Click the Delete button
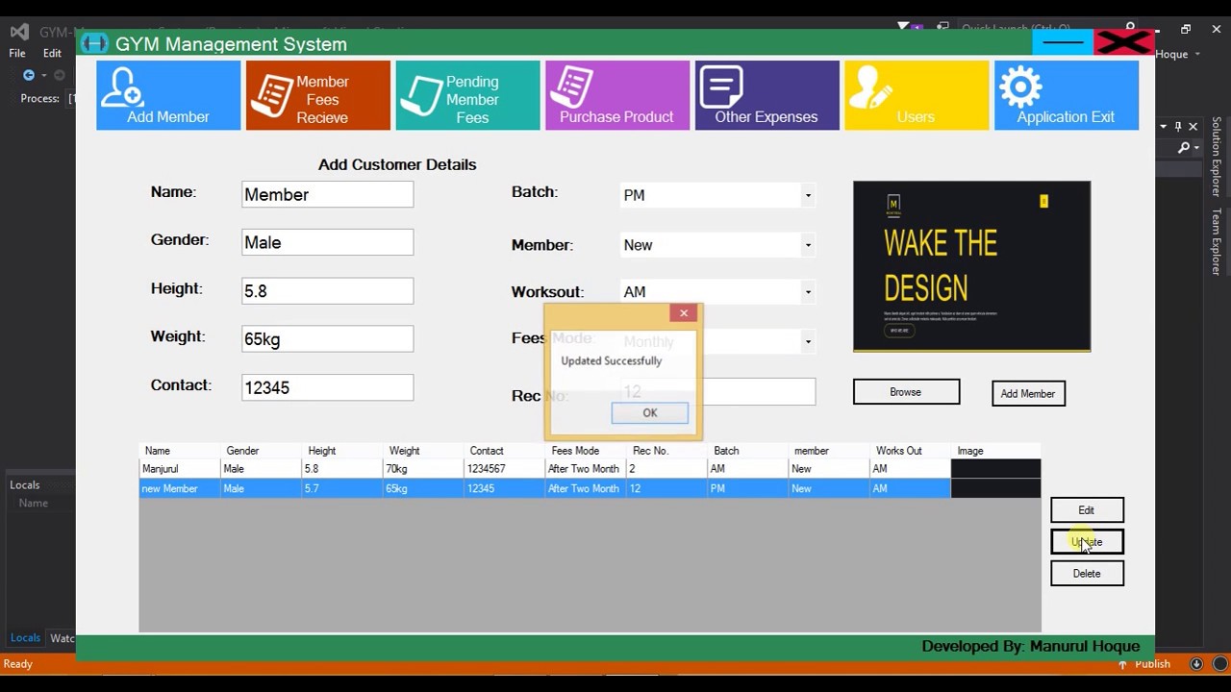The image size is (1231, 692). (x=1087, y=574)
